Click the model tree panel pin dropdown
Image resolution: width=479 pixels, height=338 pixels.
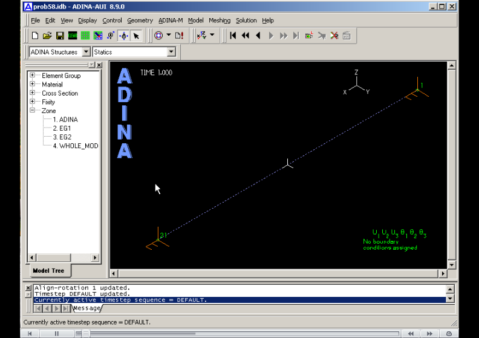[x=92, y=65]
